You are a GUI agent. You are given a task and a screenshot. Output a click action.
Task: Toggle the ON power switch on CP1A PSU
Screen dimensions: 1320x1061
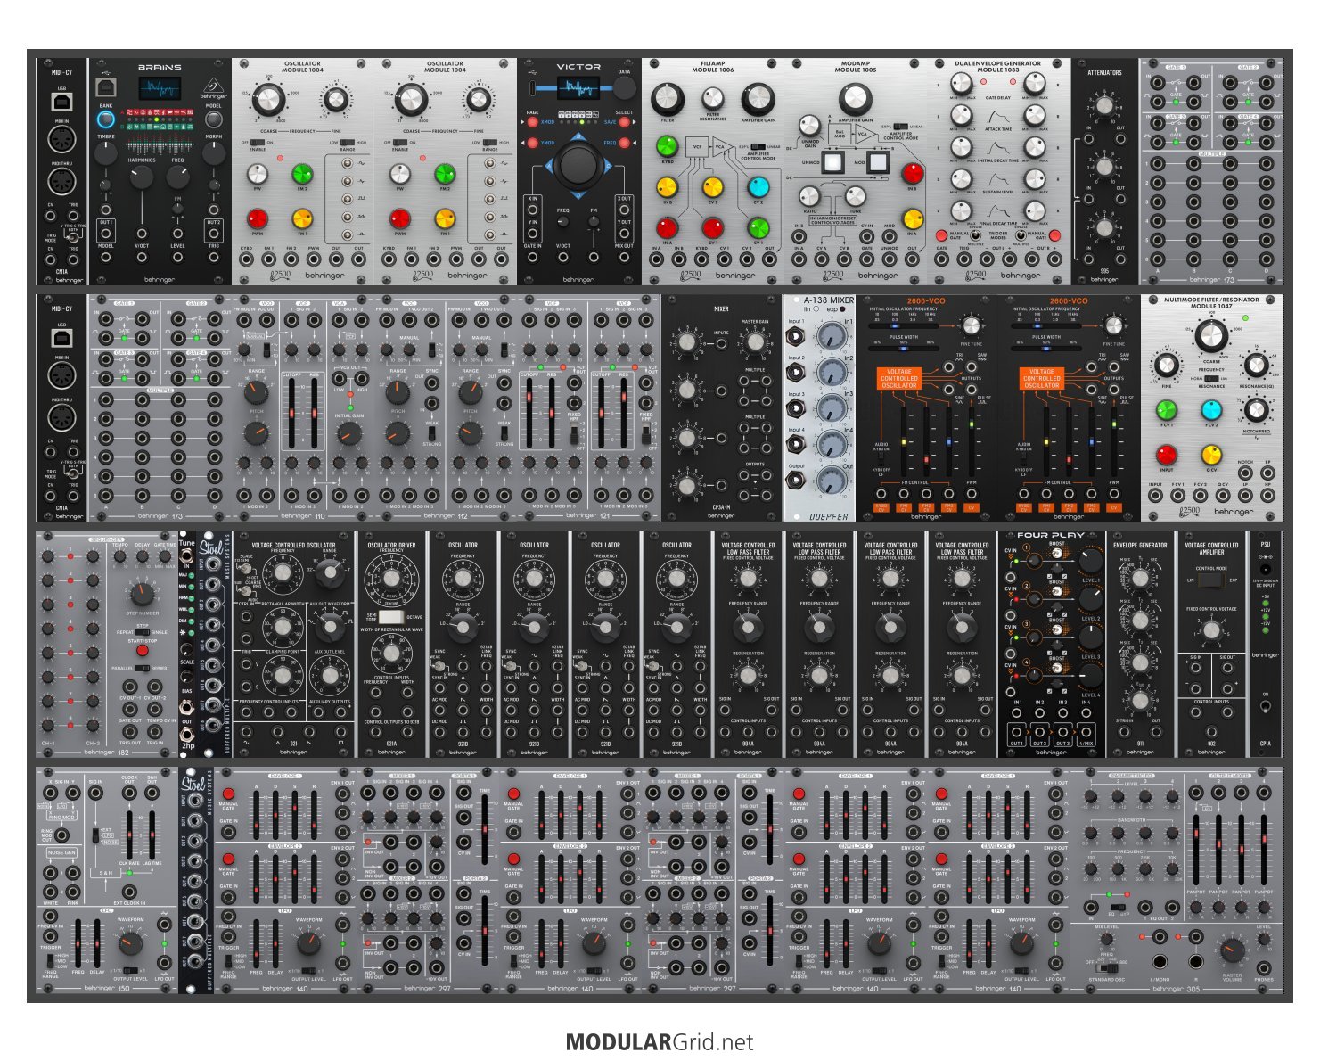pos(1265,707)
